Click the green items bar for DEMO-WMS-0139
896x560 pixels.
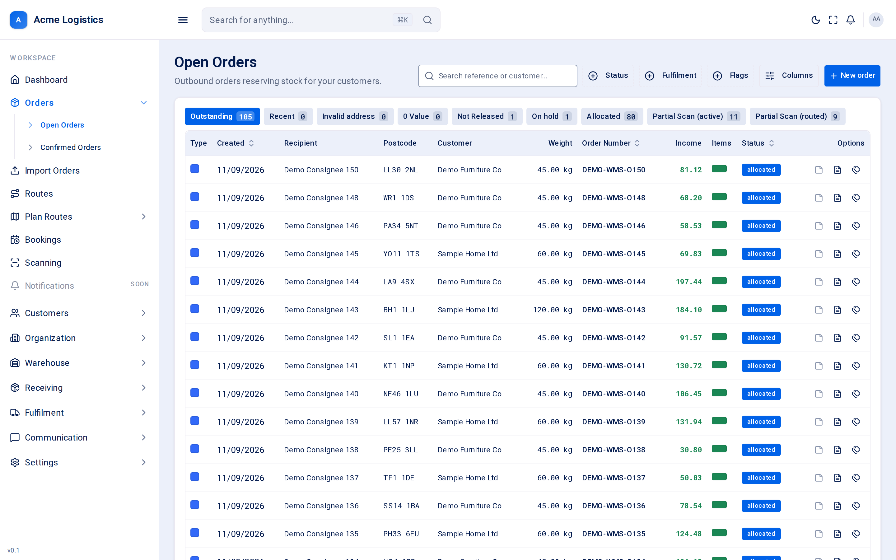[x=719, y=421]
